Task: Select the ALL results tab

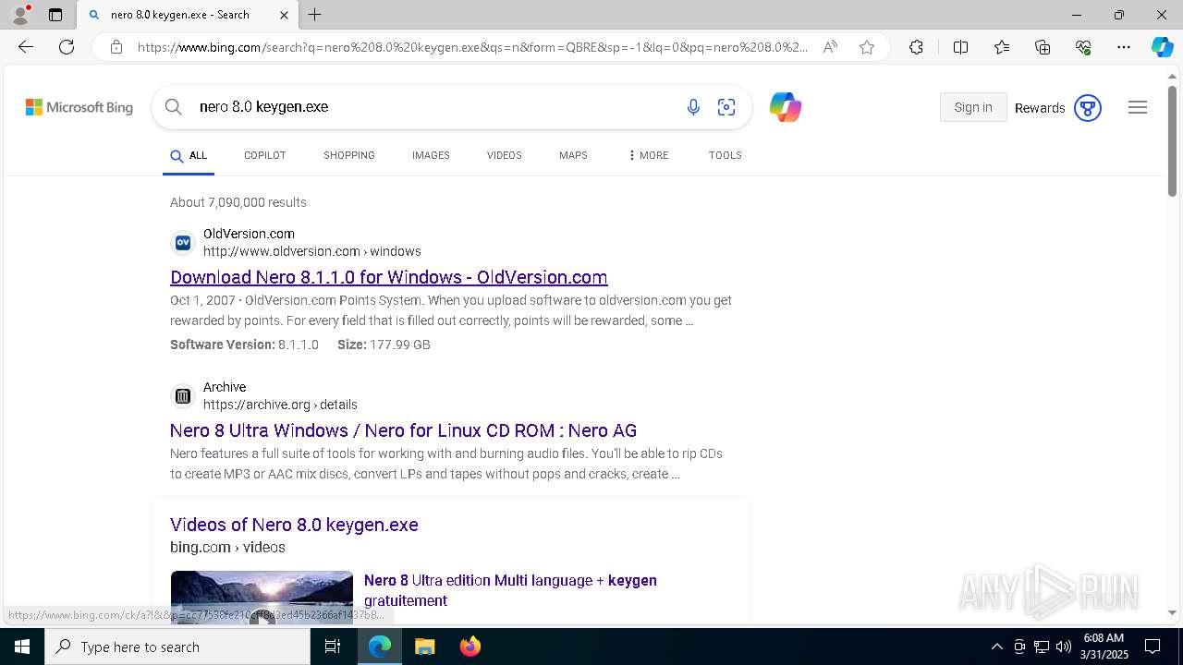Action: click(189, 155)
